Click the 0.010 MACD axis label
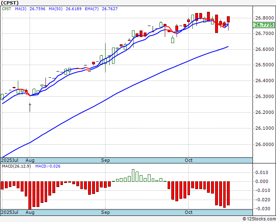The height and width of the screenshot is (222, 276). (x=261, y=172)
